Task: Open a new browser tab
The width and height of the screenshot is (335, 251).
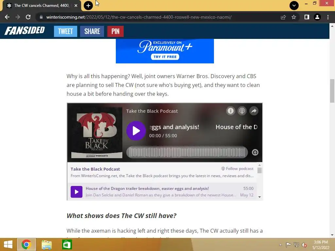Action: pyautogui.click(x=88, y=6)
